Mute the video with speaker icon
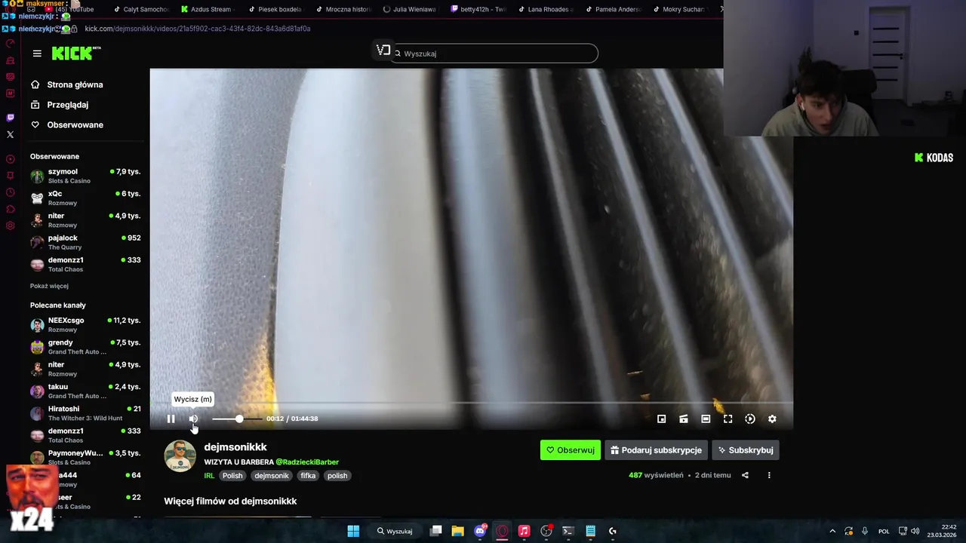 193,419
